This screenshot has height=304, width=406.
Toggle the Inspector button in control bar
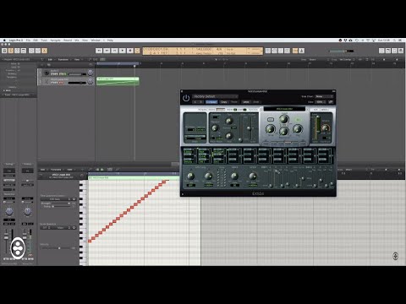click(x=11, y=51)
